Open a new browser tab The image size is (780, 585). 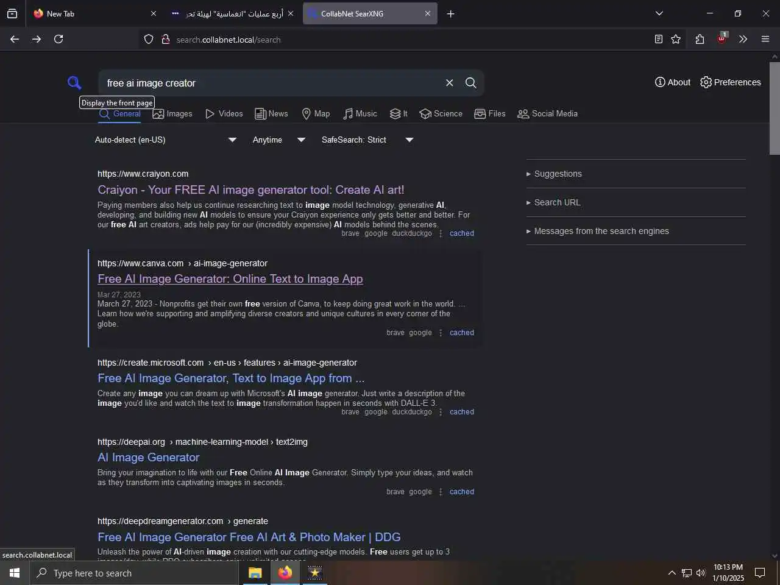(450, 13)
